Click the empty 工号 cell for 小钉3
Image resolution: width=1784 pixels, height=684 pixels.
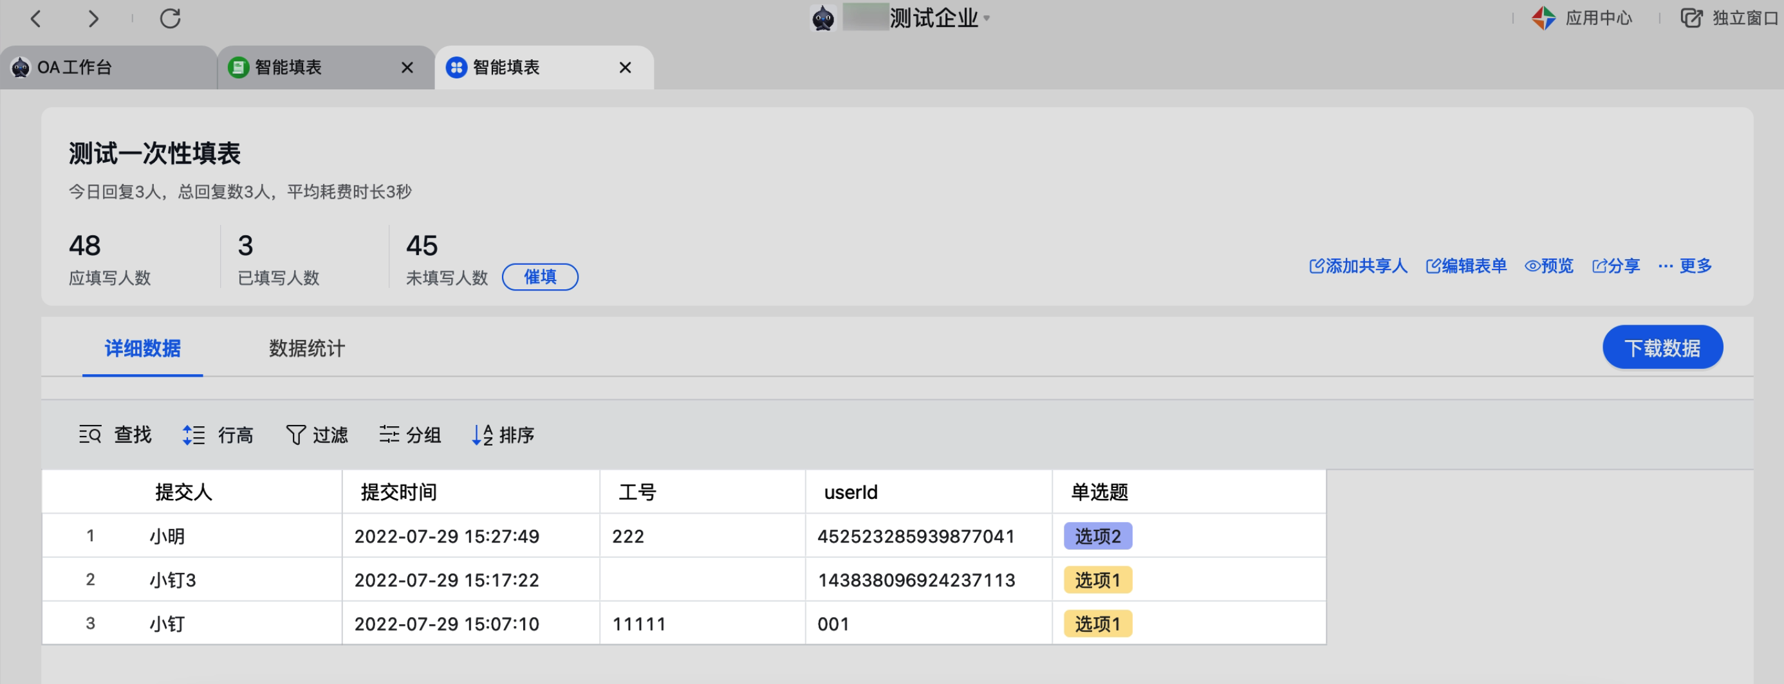pyautogui.click(x=702, y=580)
